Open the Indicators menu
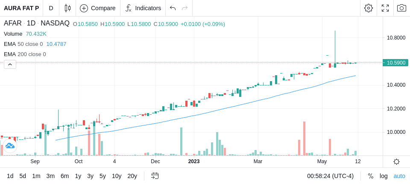This screenshot has height=184, width=410. tap(143, 8)
